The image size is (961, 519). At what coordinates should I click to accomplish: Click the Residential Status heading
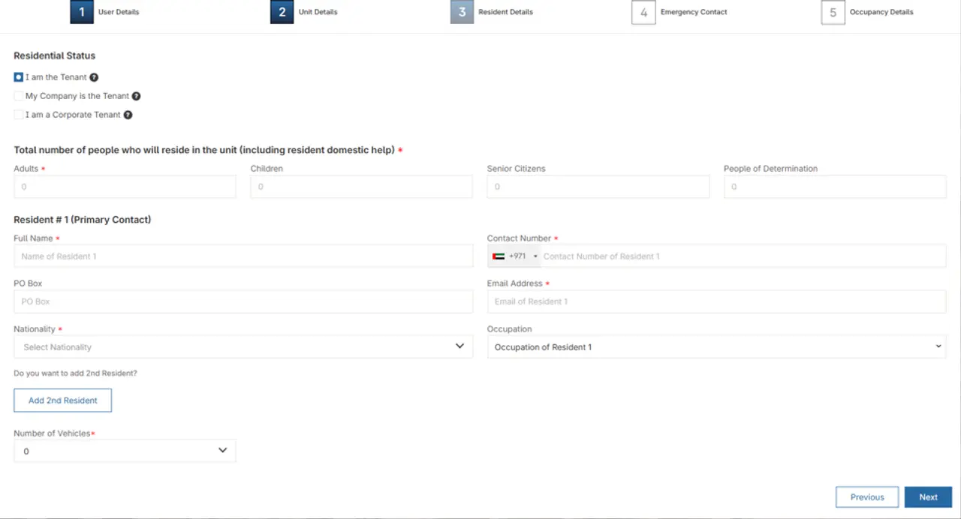[55, 55]
